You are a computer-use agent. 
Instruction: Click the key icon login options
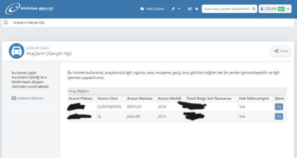click(173, 9)
